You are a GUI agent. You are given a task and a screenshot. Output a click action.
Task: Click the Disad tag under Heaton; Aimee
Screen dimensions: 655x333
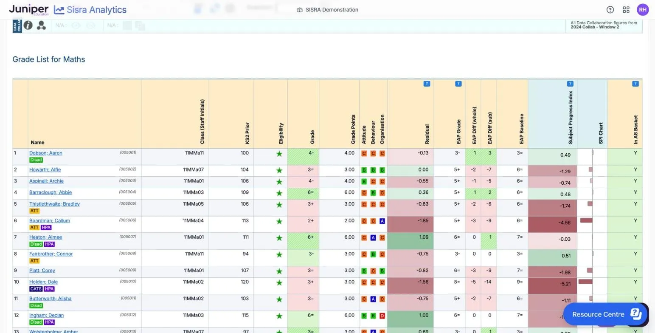click(36, 244)
